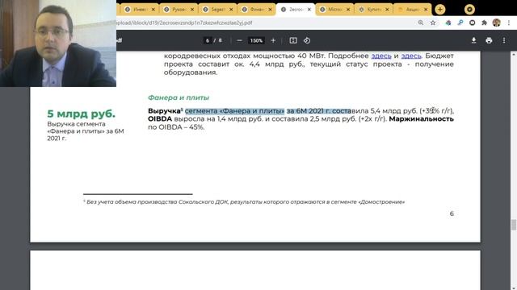517x290 pixels.
Task: Close the Инвес tab
Action: (x=153, y=10)
